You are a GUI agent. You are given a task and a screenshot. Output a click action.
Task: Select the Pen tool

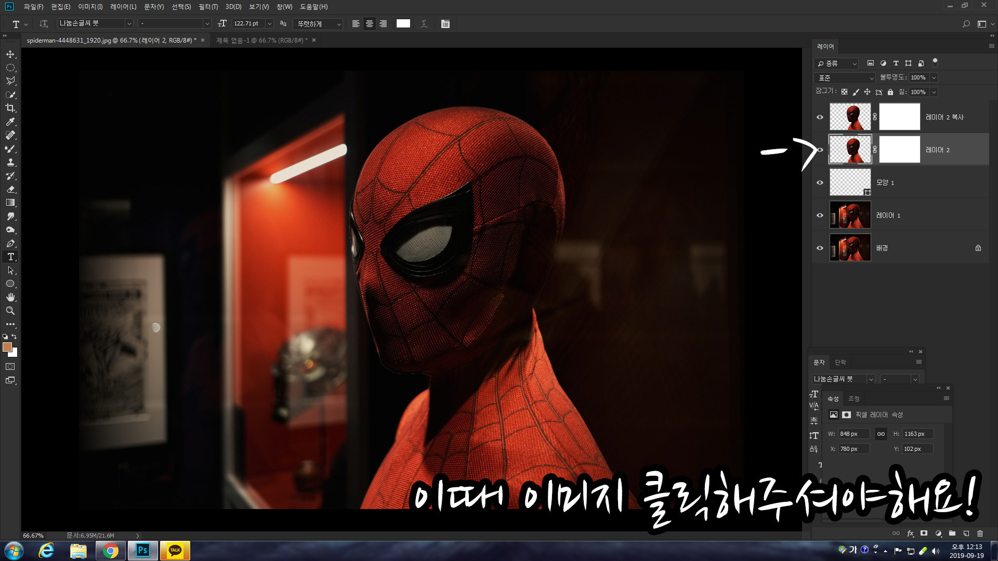[x=10, y=243]
